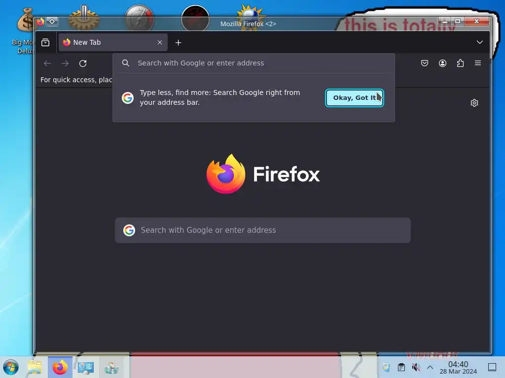The height and width of the screenshot is (378, 505).
Task: Minimize the Mozilla Firefox window
Action: (444, 22)
